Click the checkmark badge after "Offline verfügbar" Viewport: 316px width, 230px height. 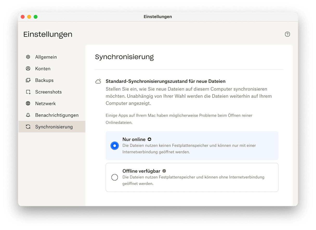click(x=164, y=171)
